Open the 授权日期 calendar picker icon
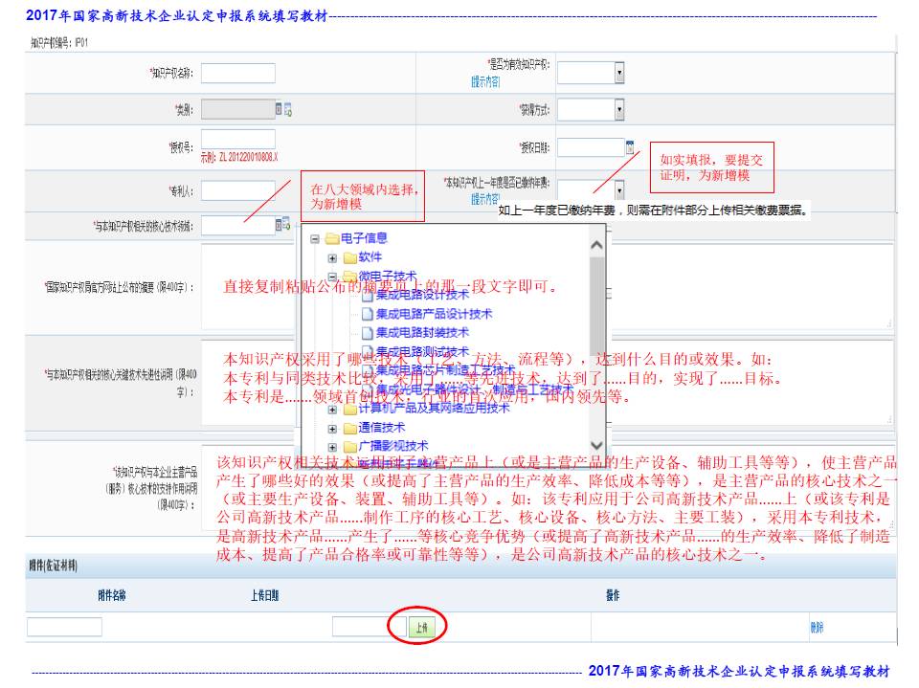 (630, 147)
